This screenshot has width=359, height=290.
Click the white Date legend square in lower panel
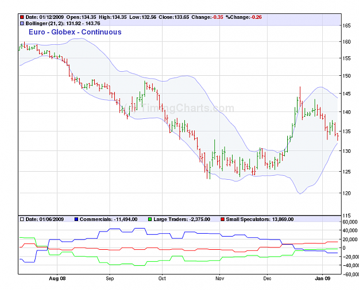[22, 219]
